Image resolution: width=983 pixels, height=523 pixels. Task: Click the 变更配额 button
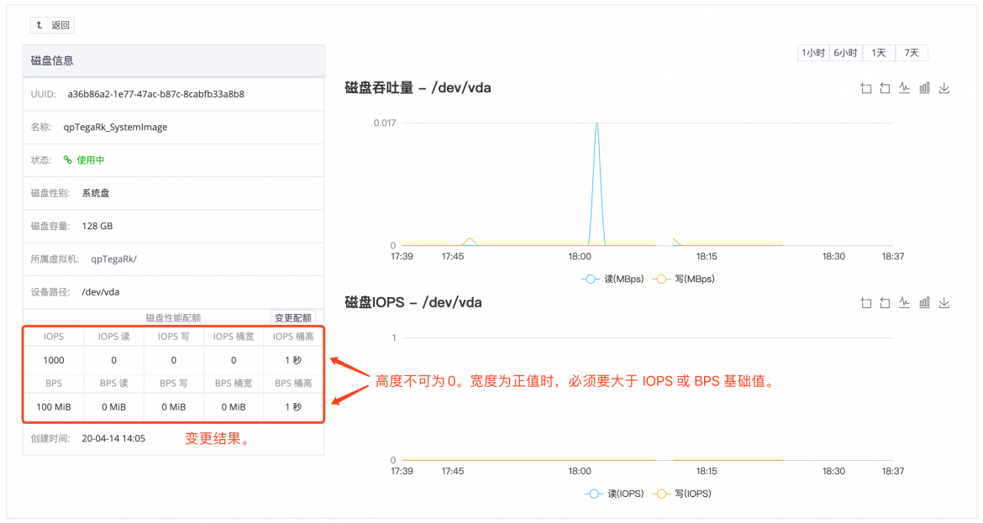292,318
